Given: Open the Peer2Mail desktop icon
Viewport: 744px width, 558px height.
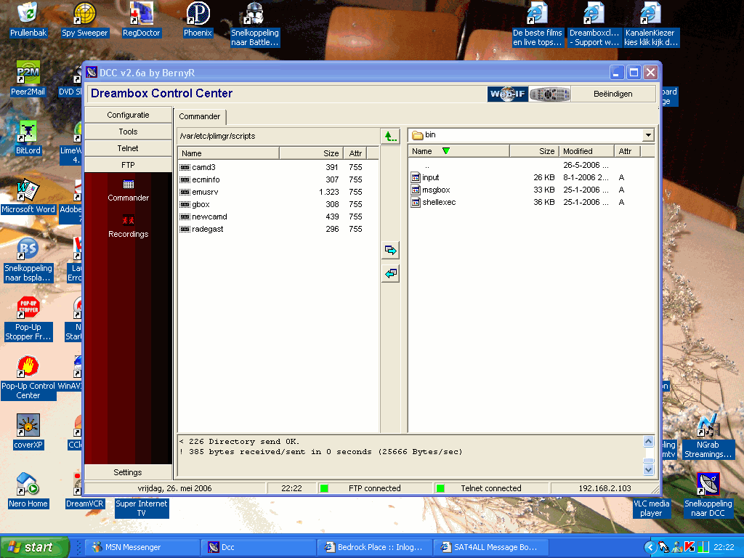Looking at the screenshot, I should click(x=28, y=78).
